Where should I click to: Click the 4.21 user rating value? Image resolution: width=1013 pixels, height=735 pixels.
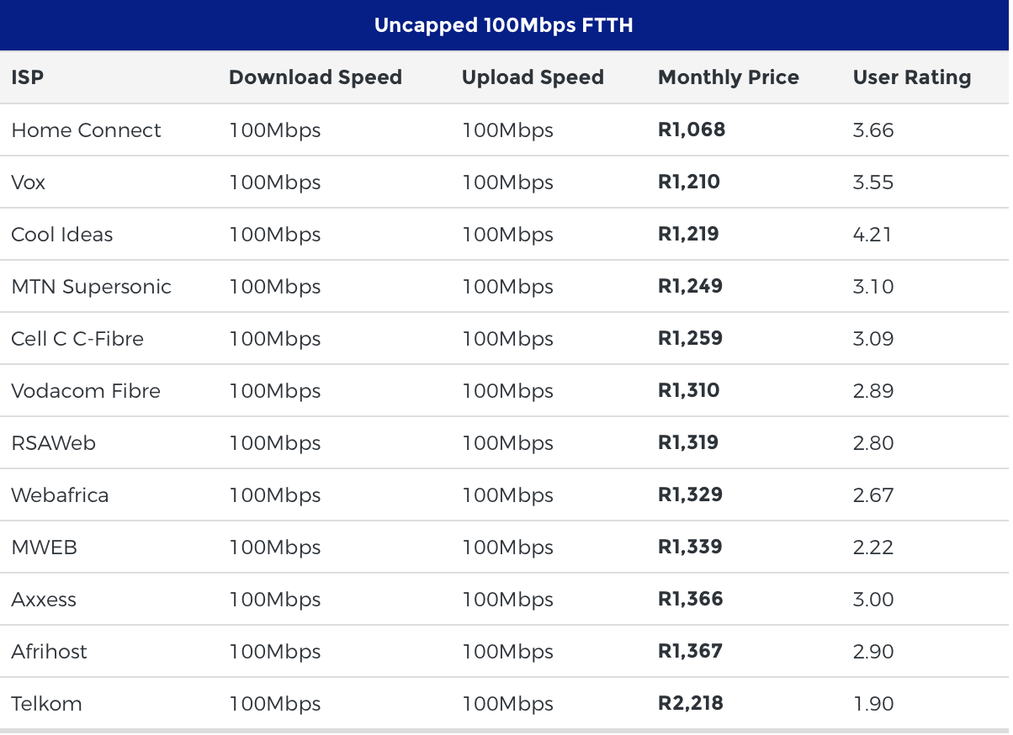872,235
